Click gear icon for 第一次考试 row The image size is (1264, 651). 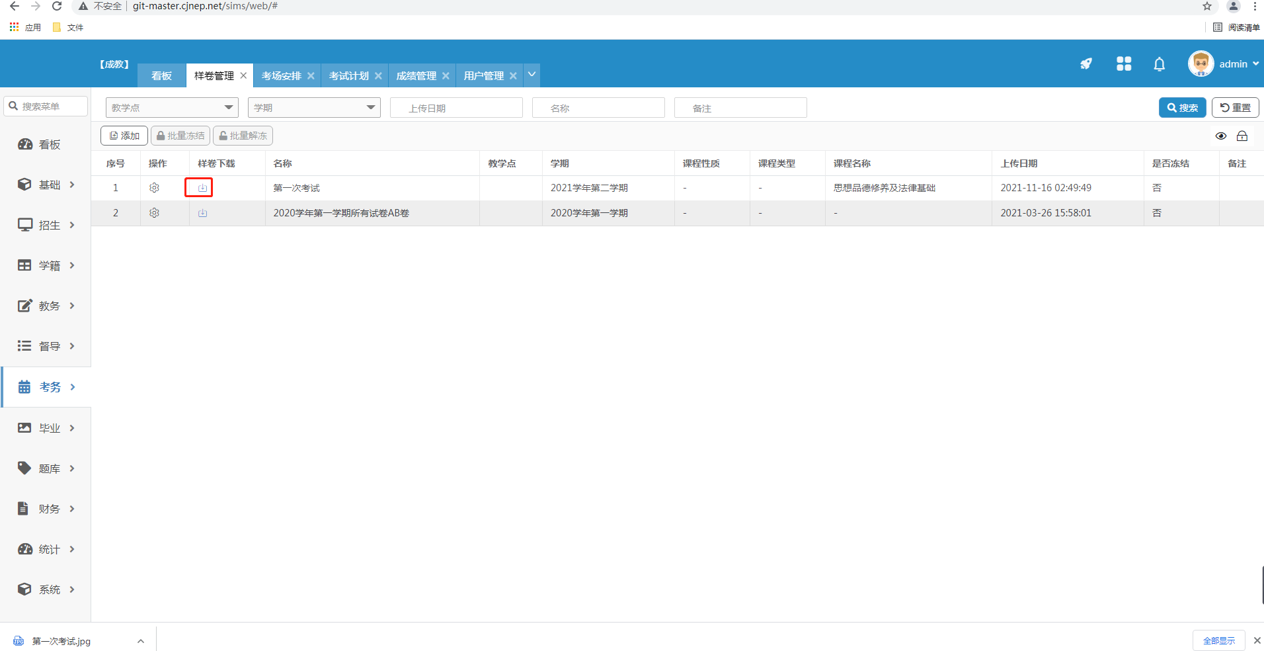coord(154,188)
